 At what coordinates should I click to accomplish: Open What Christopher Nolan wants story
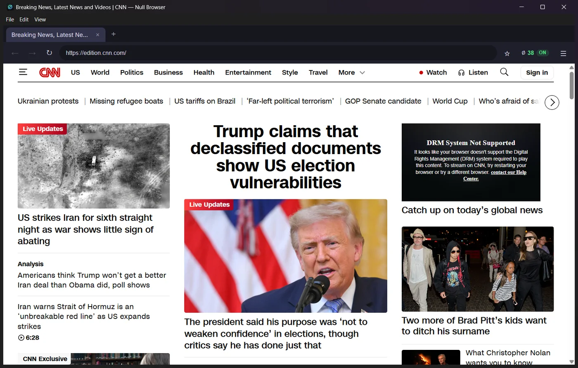pyautogui.click(x=508, y=357)
